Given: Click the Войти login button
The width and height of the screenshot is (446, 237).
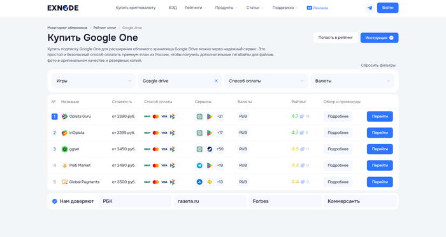Looking at the screenshot, I should coord(387,8).
